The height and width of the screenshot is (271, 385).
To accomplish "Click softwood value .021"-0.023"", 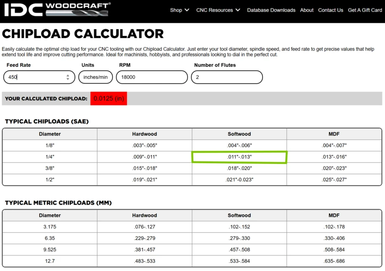I will point(239,180).
